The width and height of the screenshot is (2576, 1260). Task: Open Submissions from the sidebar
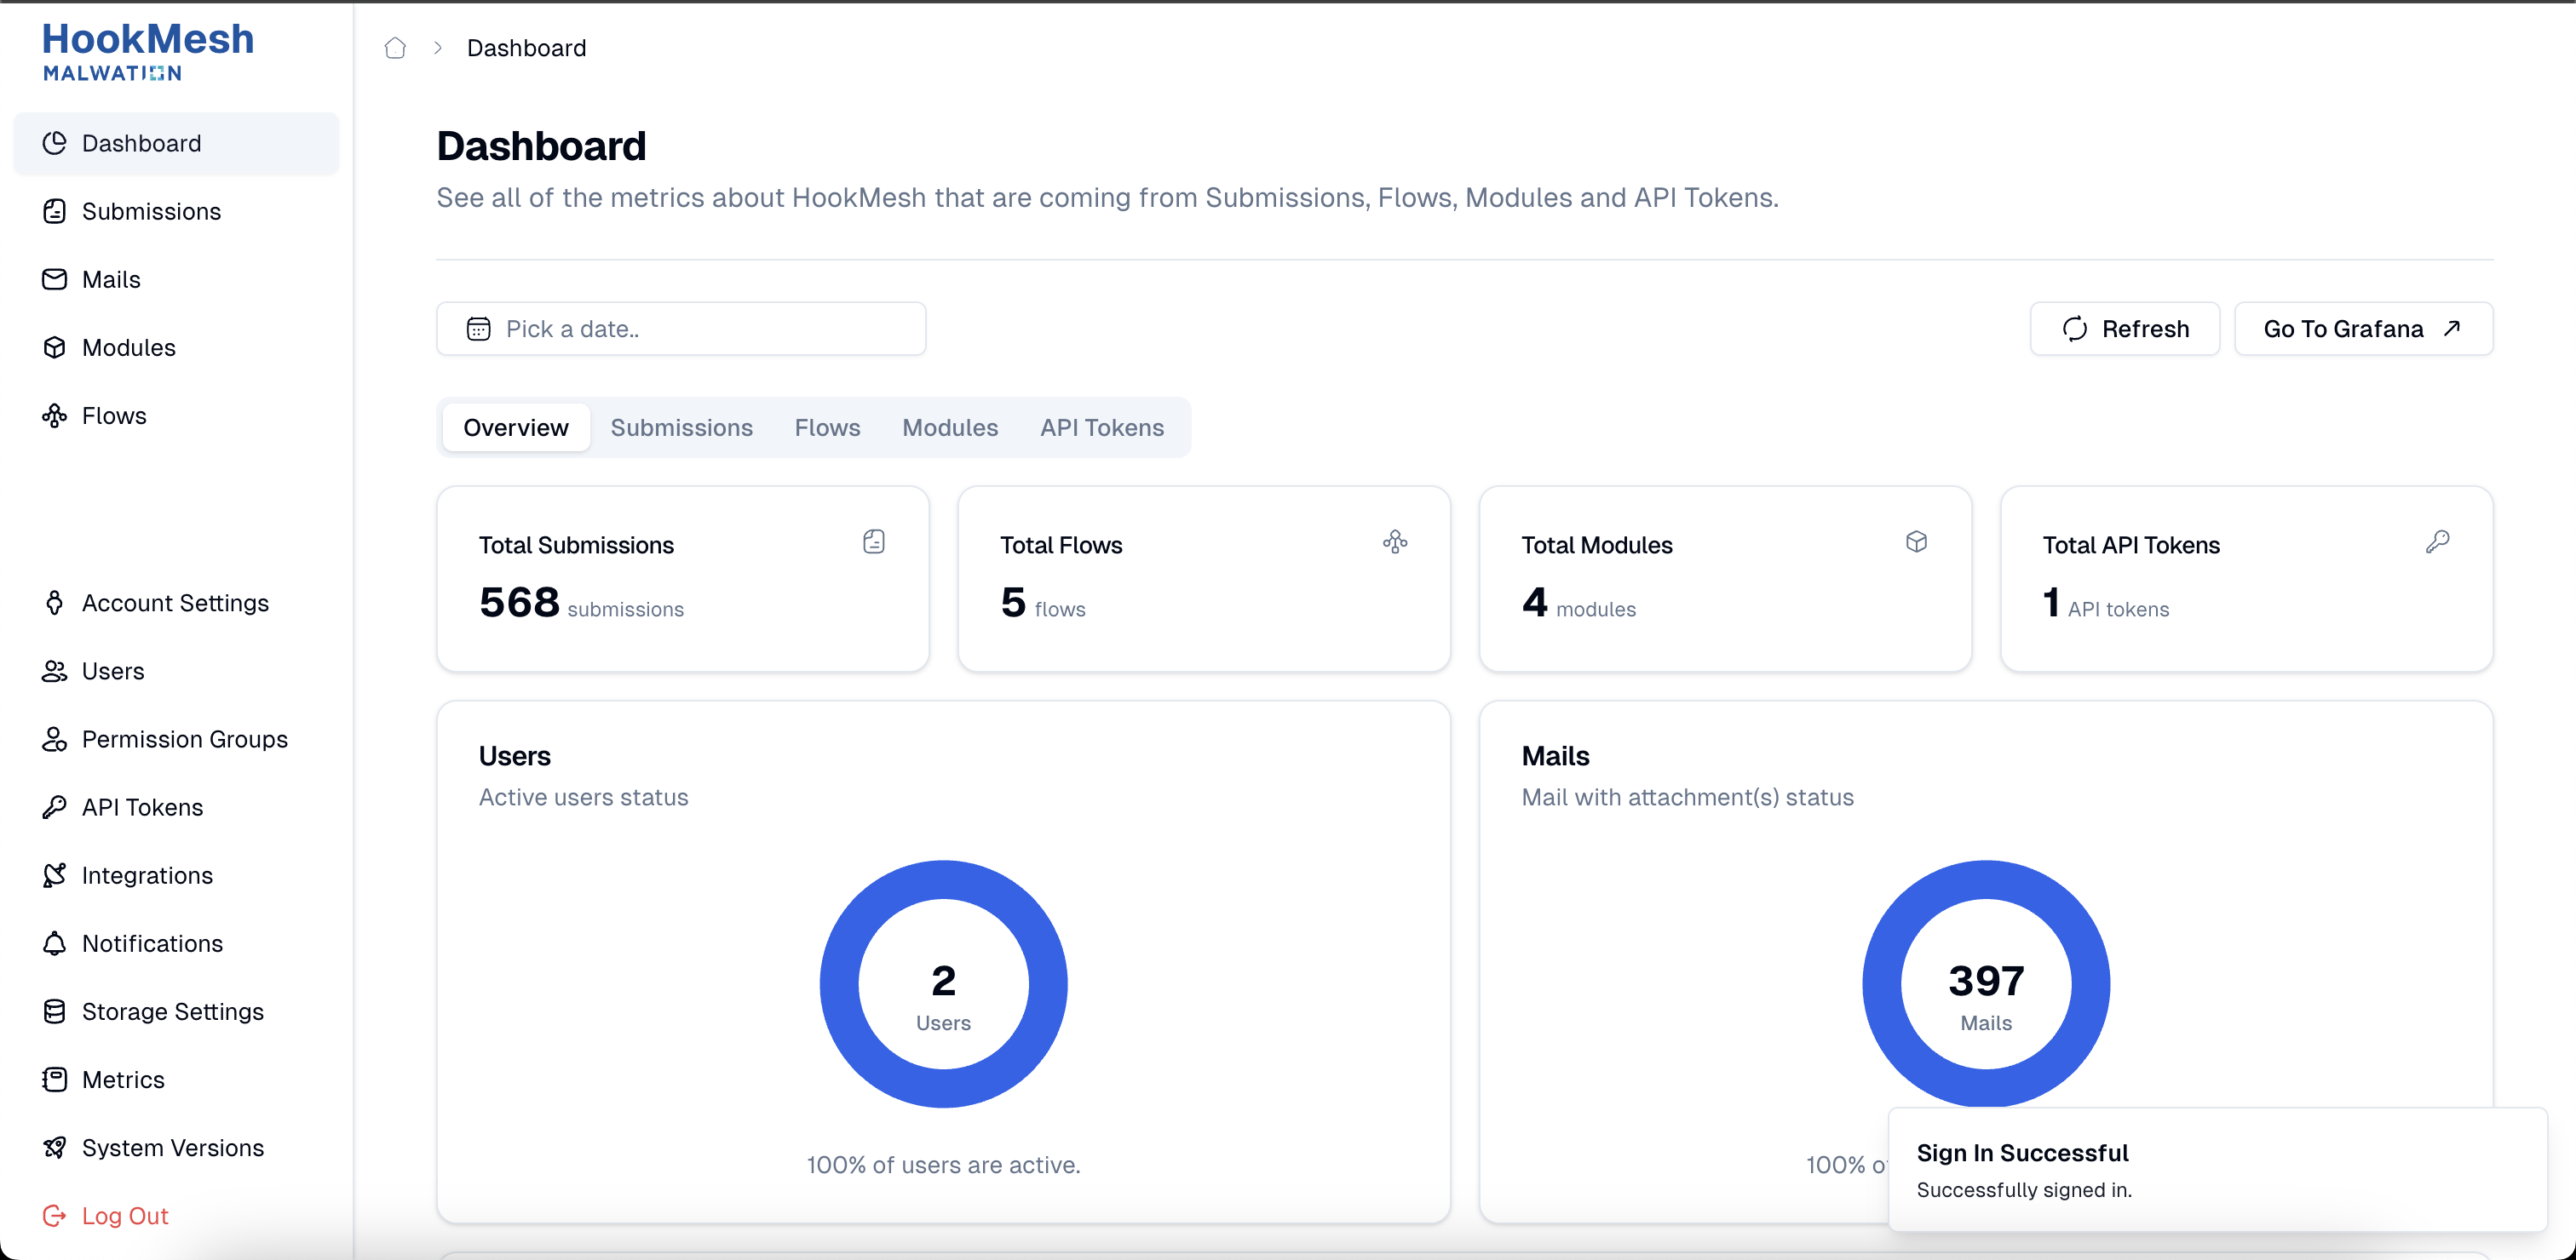[151, 211]
